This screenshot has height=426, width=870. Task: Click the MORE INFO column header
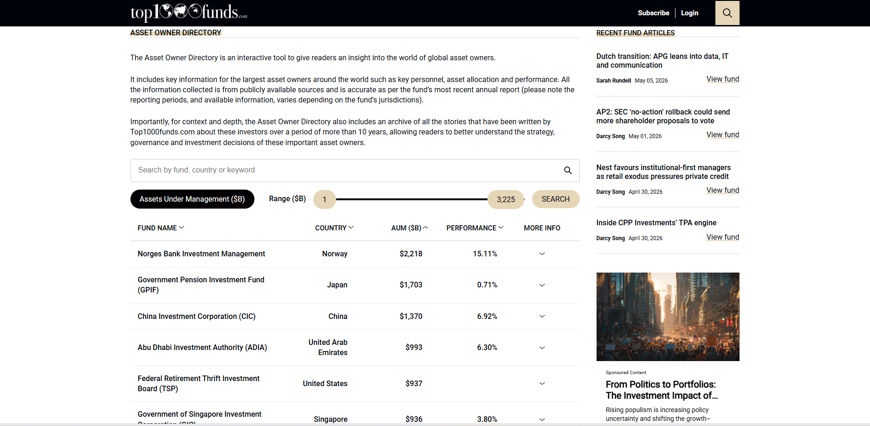click(542, 228)
